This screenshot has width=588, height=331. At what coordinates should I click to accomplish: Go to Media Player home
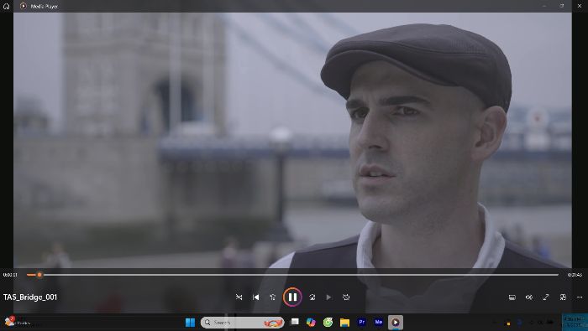point(7,6)
